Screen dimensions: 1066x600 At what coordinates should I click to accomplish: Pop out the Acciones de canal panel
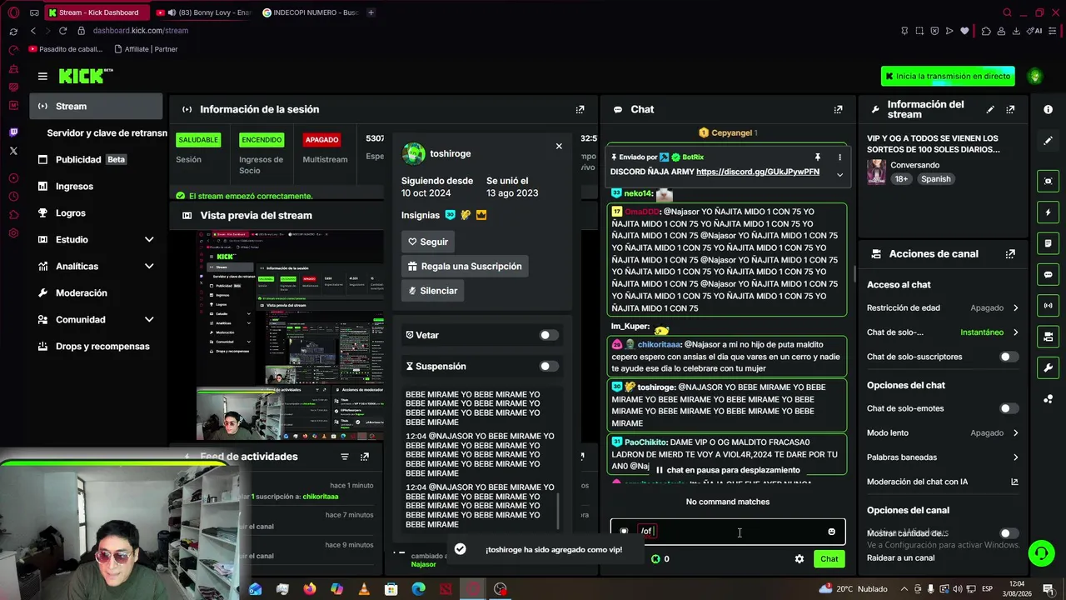click(1010, 254)
